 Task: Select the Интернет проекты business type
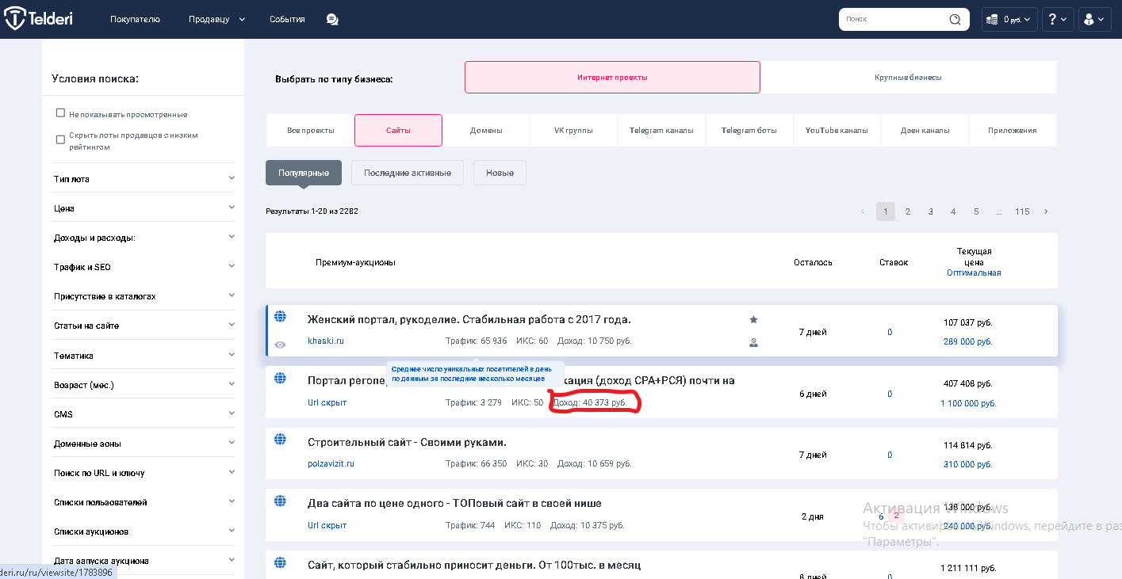click(612, 78)
